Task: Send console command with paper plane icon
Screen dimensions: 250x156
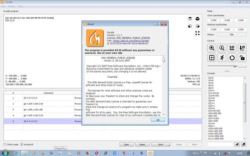Action: [x=237, y=144]
